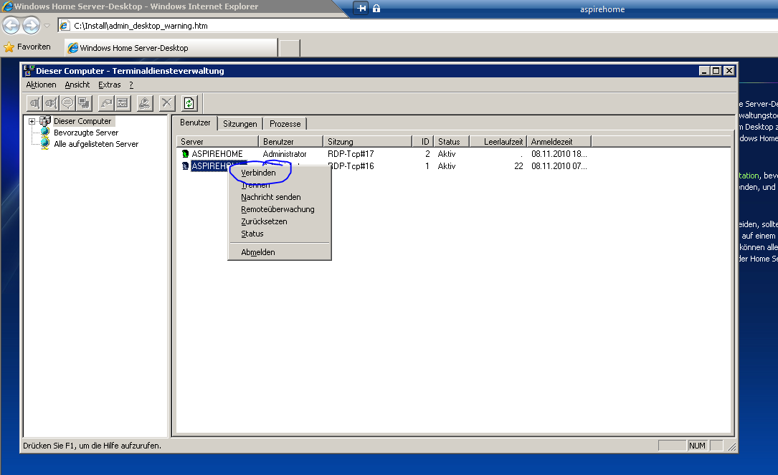
Task: Sort by the Sitzung column header
Action: tap(368, 141)
